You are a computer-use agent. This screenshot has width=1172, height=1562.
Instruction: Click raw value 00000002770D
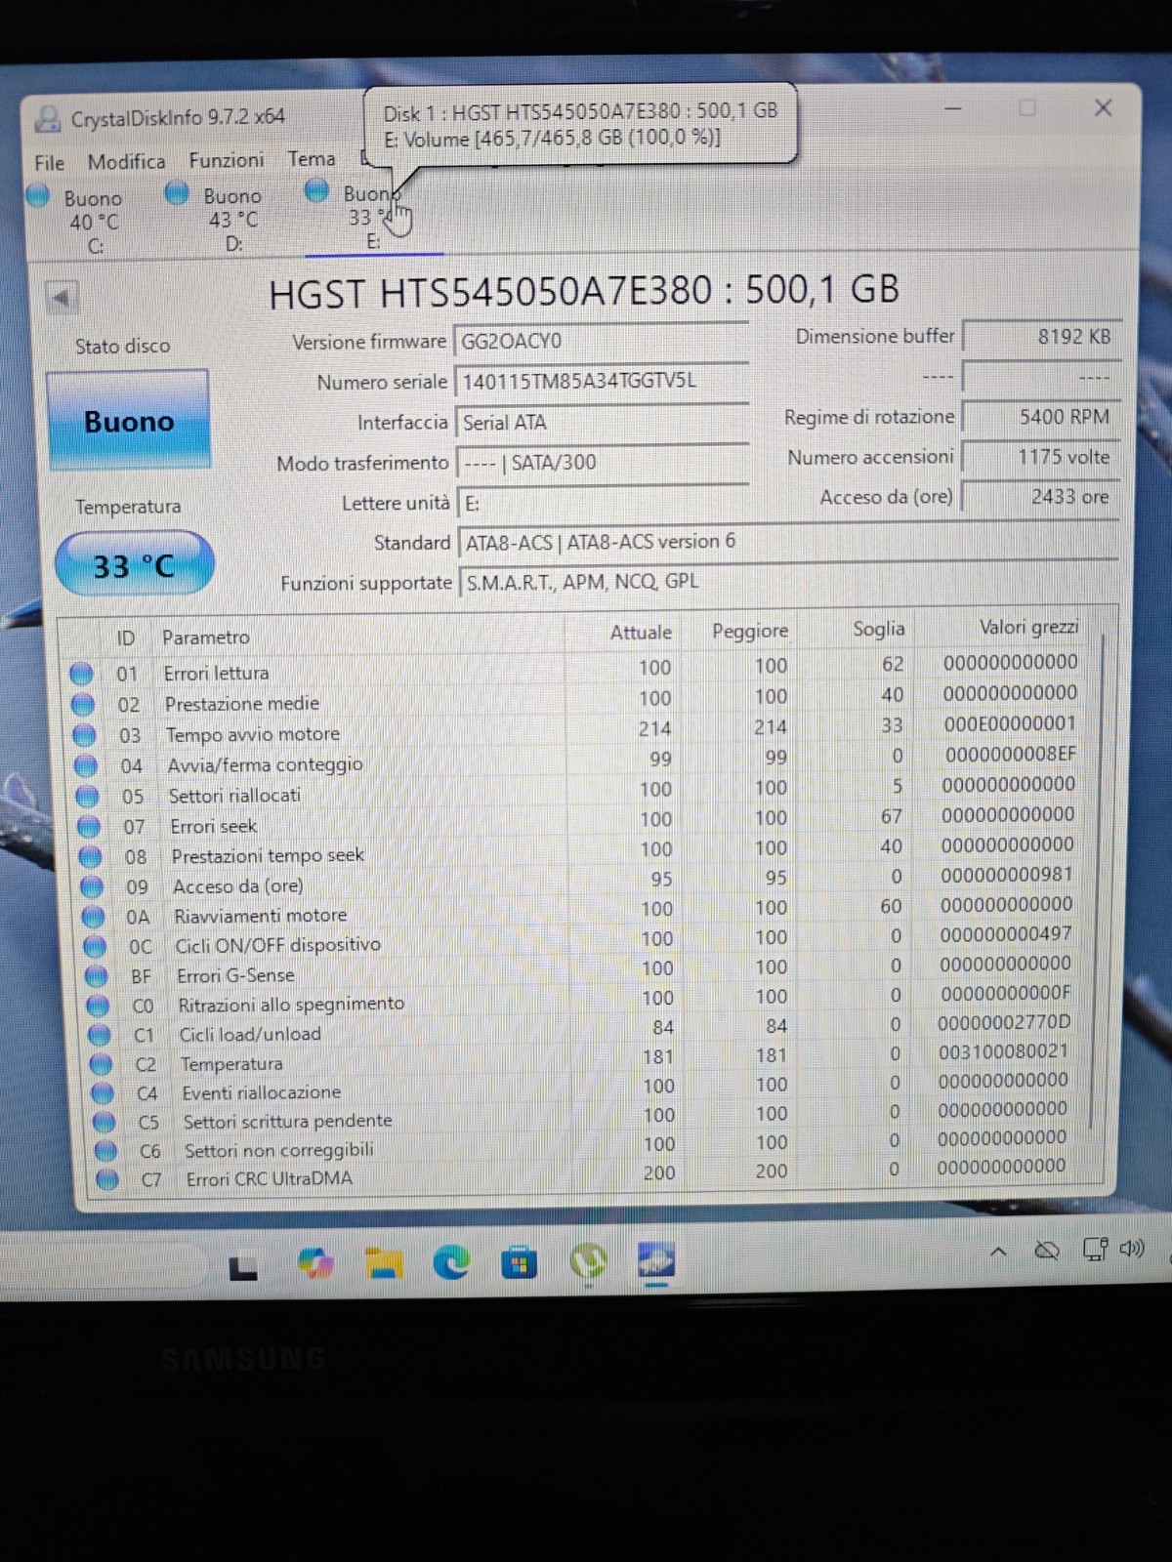coord(1004,1023)
